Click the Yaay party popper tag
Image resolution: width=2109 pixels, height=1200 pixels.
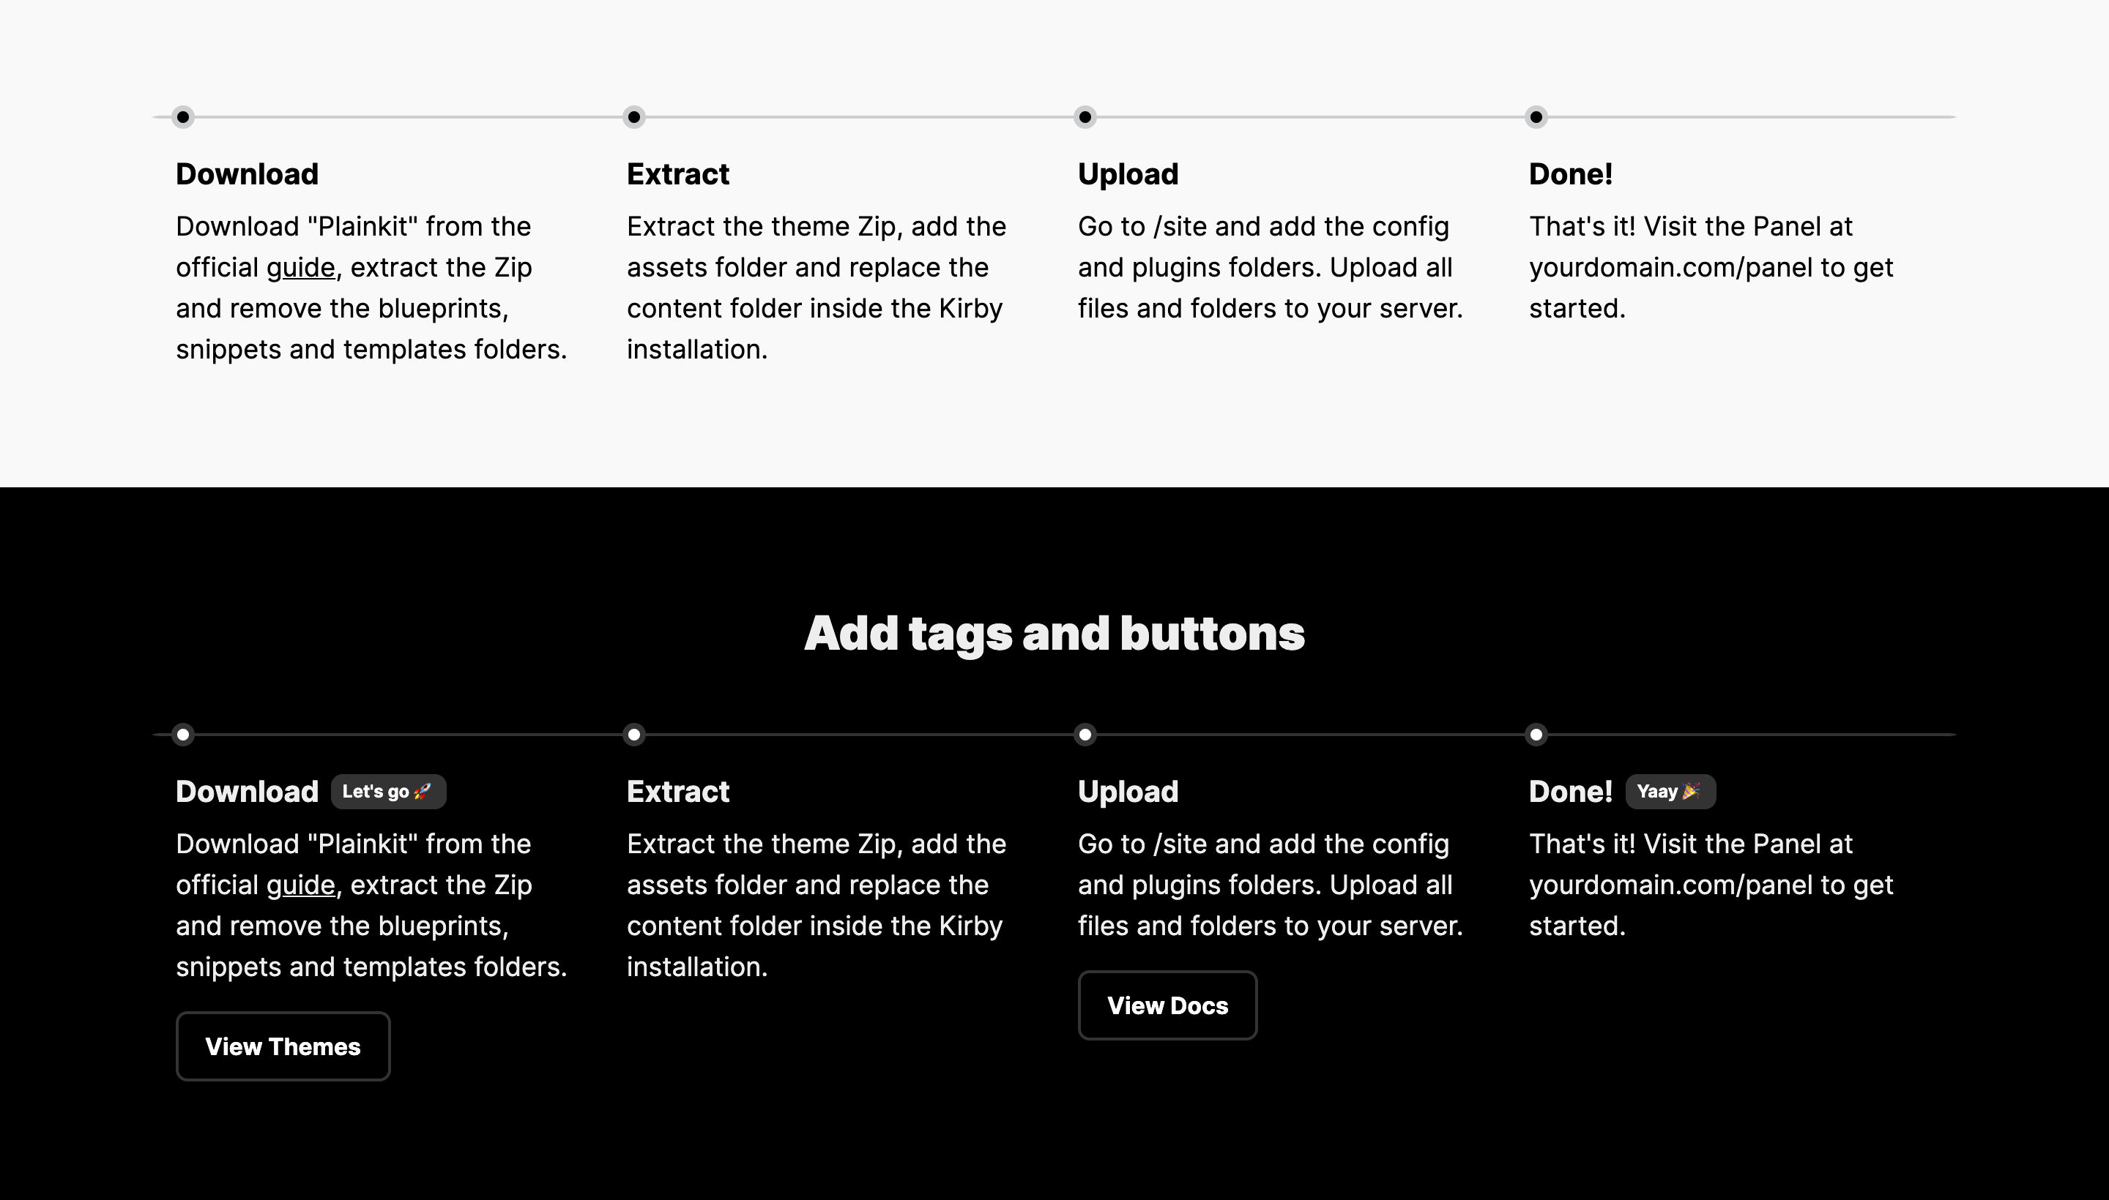pyautogui.click(x=1670, y=791)
